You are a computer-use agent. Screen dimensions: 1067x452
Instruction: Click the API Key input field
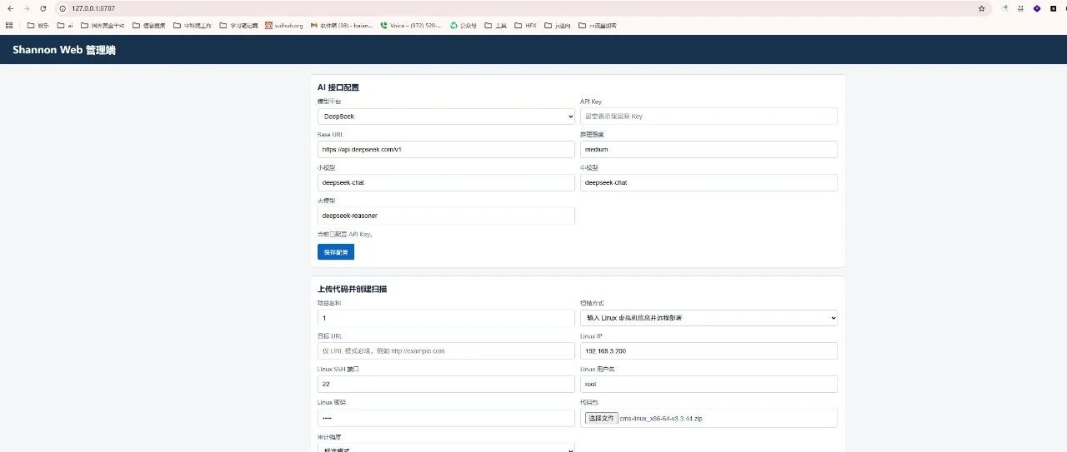(x=709, y=117)
